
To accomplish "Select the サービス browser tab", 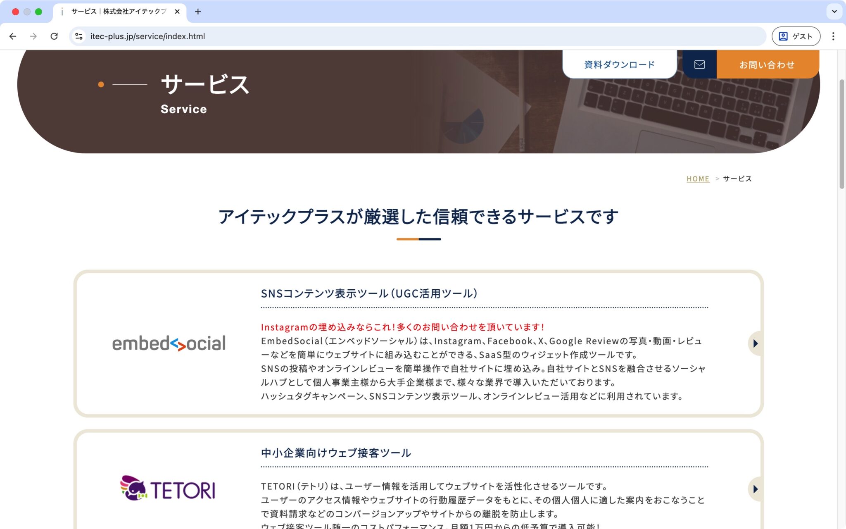I will (x=118, y=12).
